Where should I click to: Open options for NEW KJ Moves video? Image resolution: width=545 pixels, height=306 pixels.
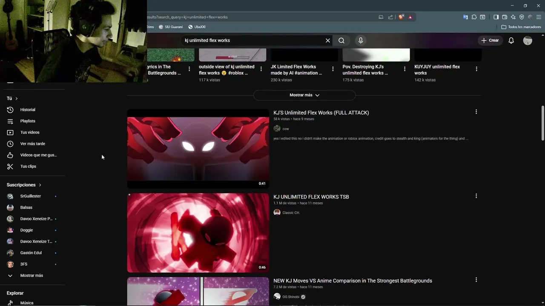[476, 280]
